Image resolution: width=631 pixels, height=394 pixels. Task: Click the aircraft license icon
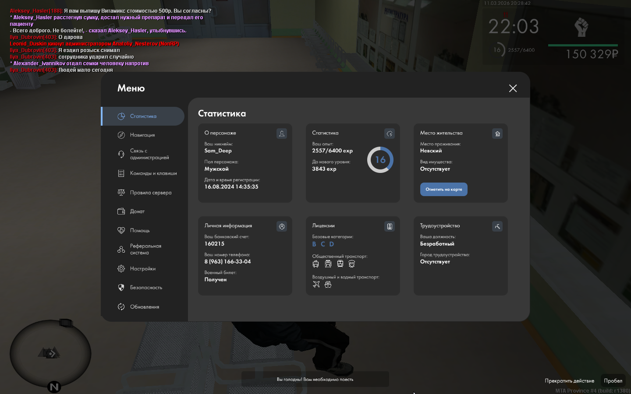click(316, 285)
